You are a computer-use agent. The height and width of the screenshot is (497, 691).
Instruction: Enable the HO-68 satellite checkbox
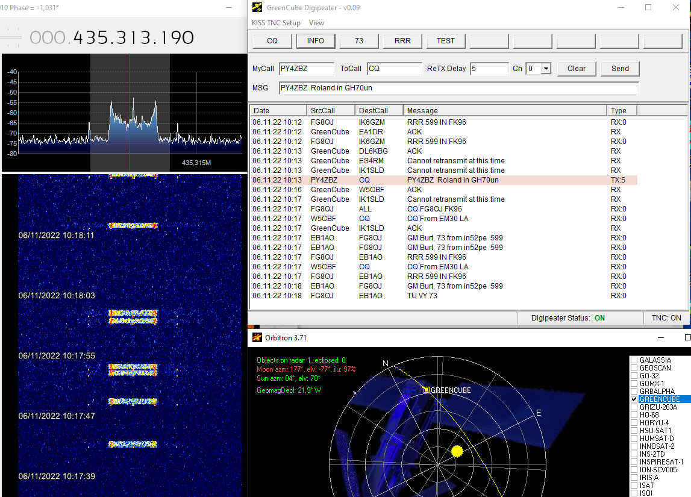coord(634,415)
